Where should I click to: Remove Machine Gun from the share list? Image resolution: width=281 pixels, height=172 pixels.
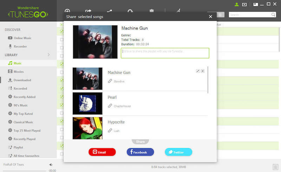[x=203, y=71]
